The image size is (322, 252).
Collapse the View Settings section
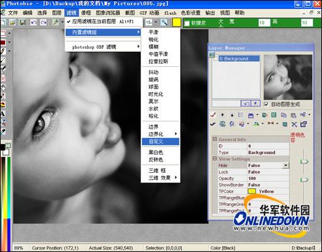(x=214, y=158)
